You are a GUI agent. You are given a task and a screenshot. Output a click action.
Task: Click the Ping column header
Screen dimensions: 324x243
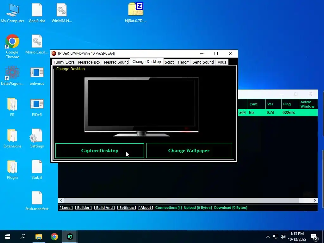tap(290, 104)
